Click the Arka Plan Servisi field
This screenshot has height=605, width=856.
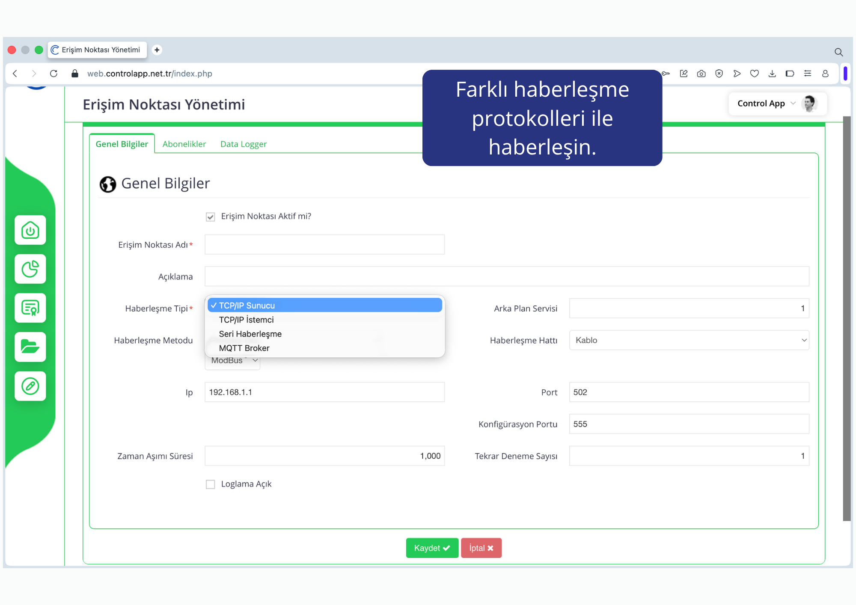[x=689, y=308]
